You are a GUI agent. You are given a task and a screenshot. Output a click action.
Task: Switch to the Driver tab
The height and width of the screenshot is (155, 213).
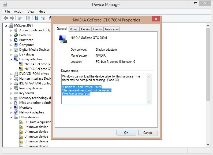(x=74, y=29)
